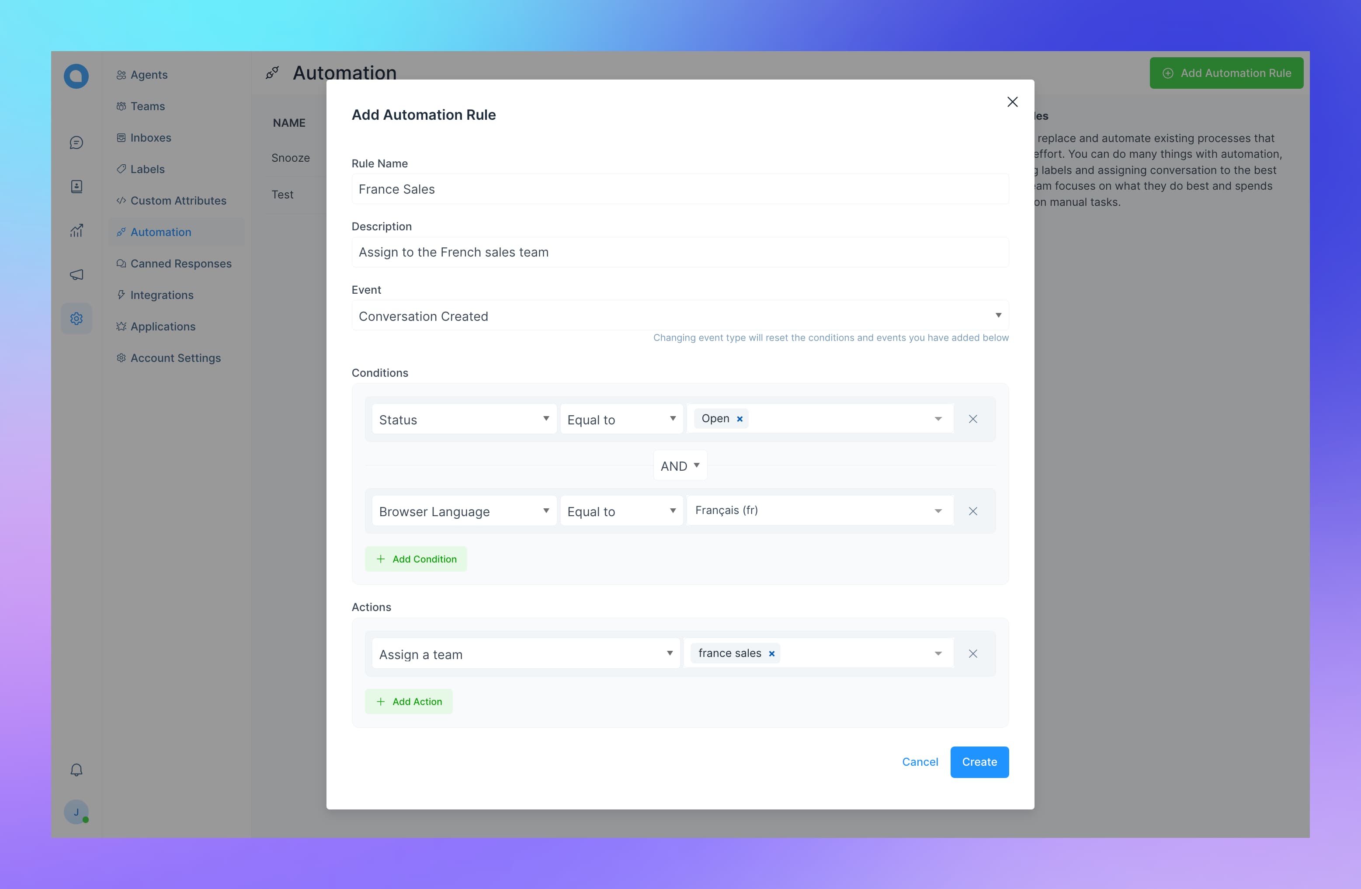The width and height of the screenshot is (1361, 889).
Task: Navigate to Canned Responses
Action: point(181,263)
